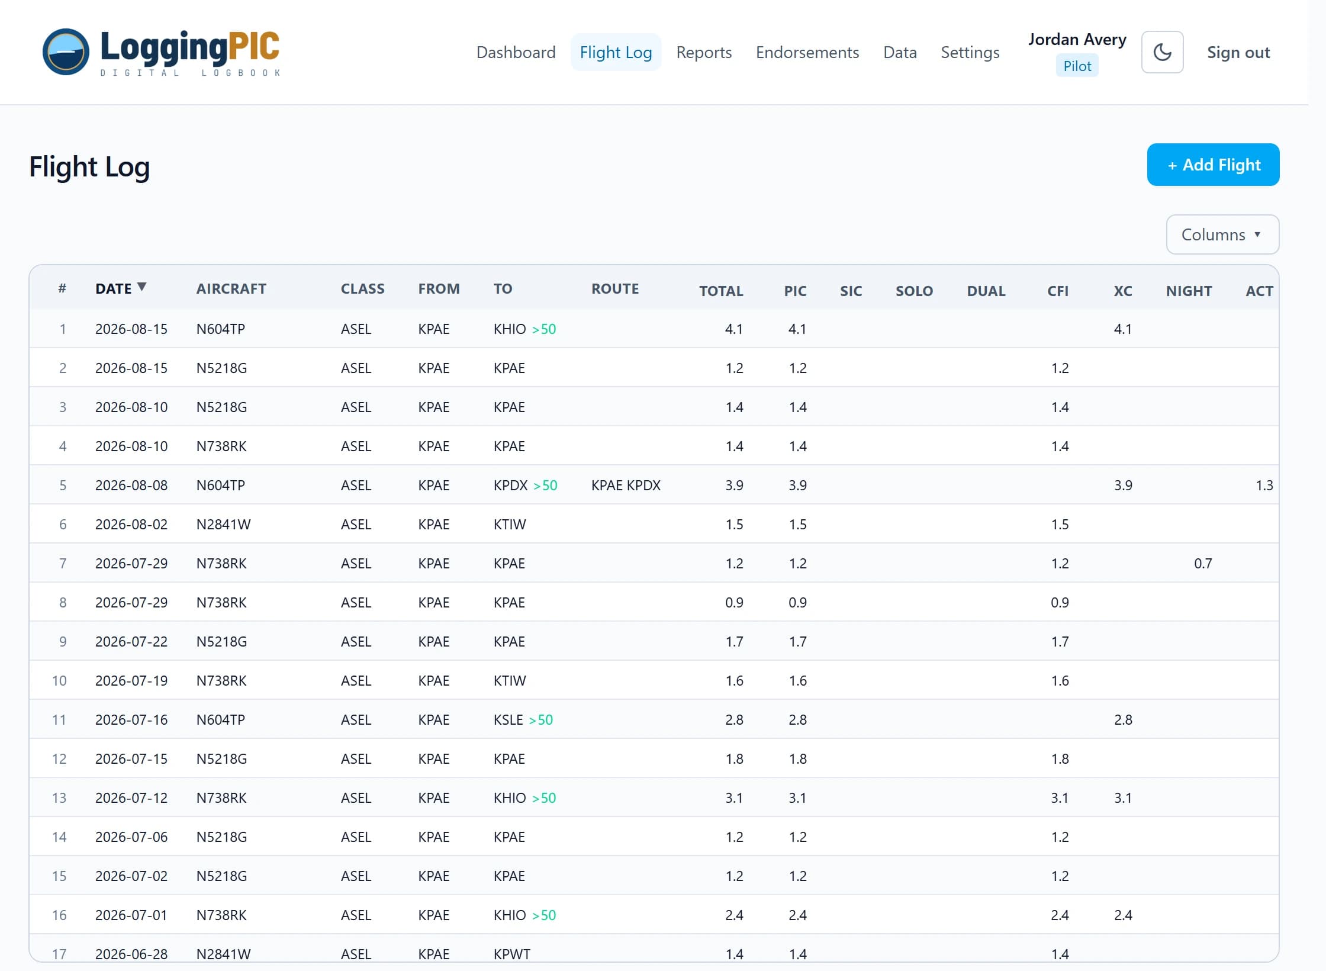Image resolution: width=1326 pixels, height=971 pixels.
Task: Click date 2026-08-08 in row 5
Action: [131, 485]
